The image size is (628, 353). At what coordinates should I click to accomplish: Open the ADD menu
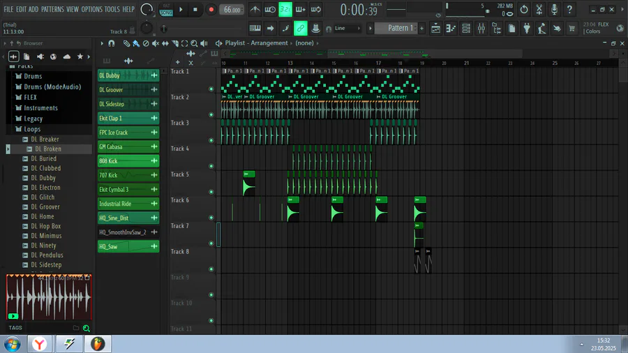pos(33,9)
